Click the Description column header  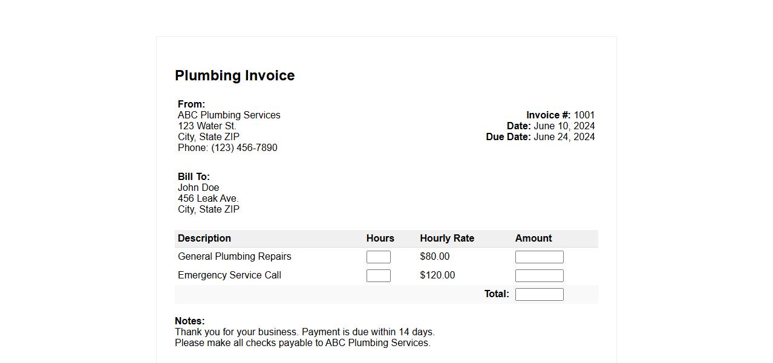point(204,239)
